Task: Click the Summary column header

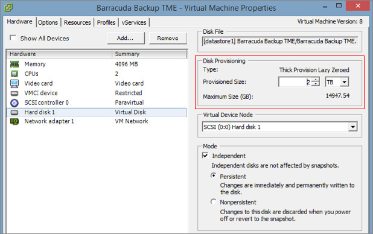Action: (x=149, y=54)
